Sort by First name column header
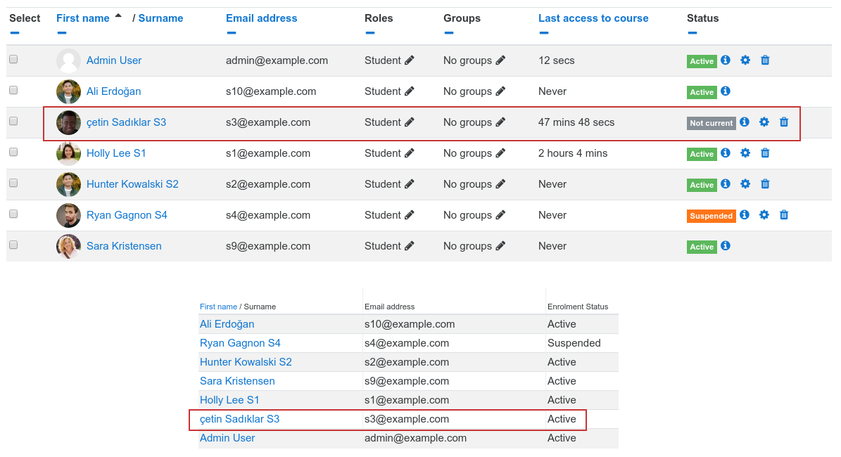This screenshot has width=841, height=457. pos(83,18)
